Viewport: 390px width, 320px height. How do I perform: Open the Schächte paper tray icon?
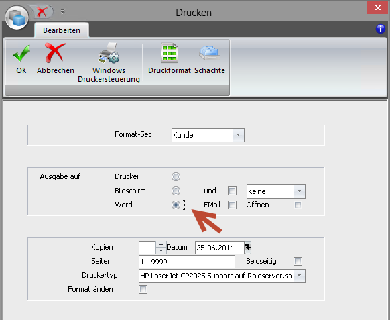(210, 59)
